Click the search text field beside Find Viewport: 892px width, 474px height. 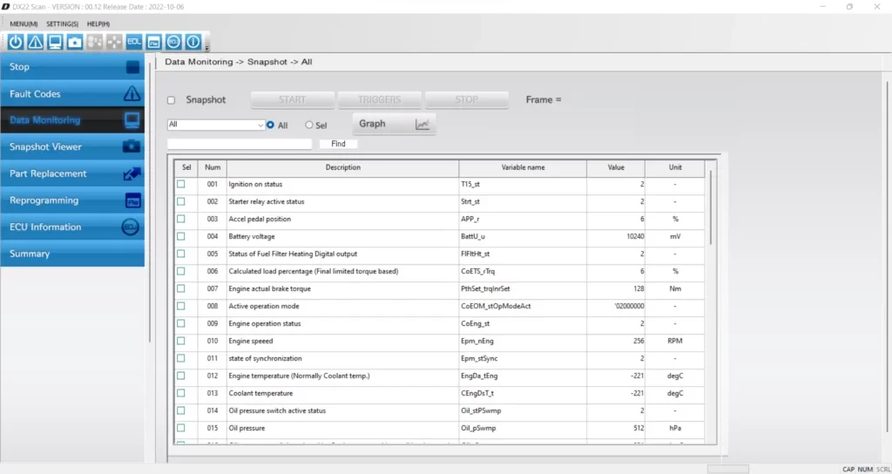coord(239,144)
